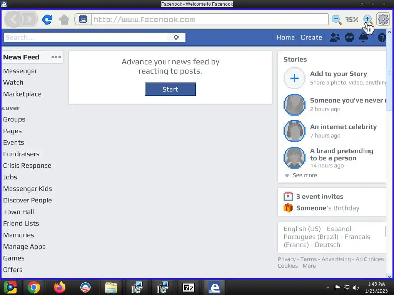Open Manage Apps link
Screen dimensions: 394x295
[24, 247]
